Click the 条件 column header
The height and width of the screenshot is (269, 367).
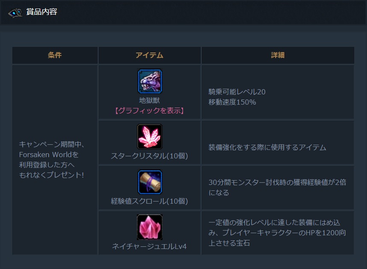(55, 55)
